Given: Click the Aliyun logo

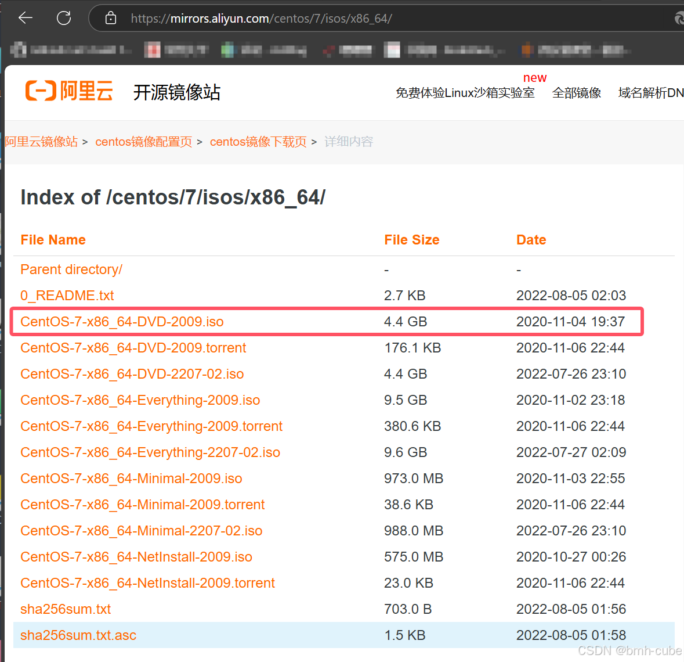Looking at the screenshot, I should tap(69, 91).
